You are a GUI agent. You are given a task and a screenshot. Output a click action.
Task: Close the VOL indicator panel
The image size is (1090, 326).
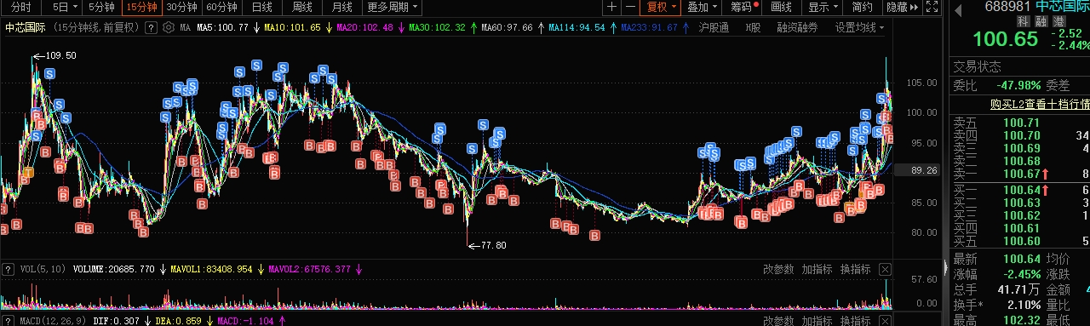(x=885, y=270)
